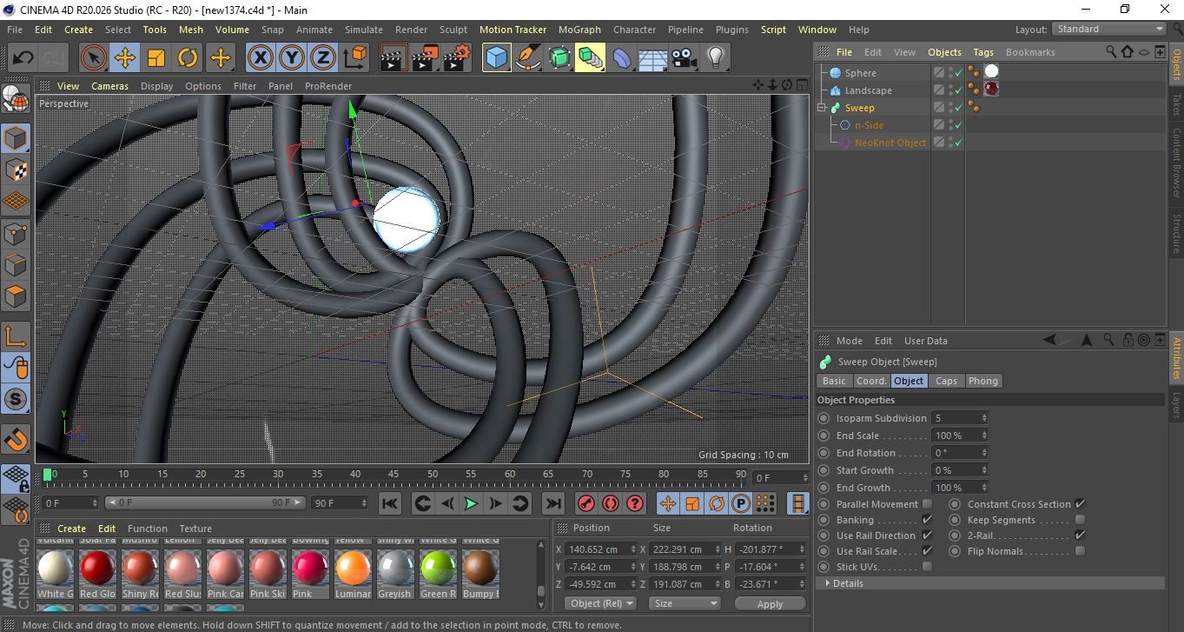Collapse the Sweep object tree
Screen dimensions: 1184x632
[822, 108]
